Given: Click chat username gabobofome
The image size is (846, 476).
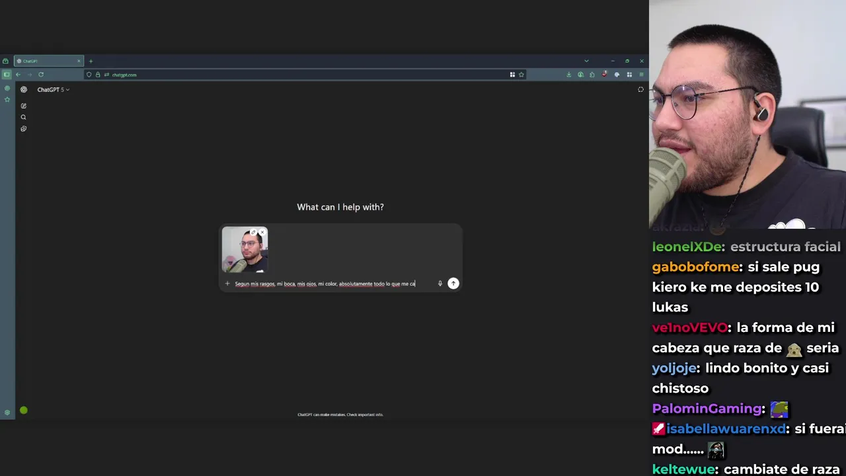Looking at the screenshot, I should click(695, 267).
